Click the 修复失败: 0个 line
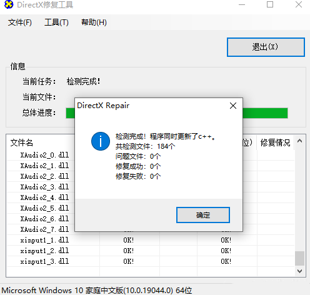 (138, 176)
